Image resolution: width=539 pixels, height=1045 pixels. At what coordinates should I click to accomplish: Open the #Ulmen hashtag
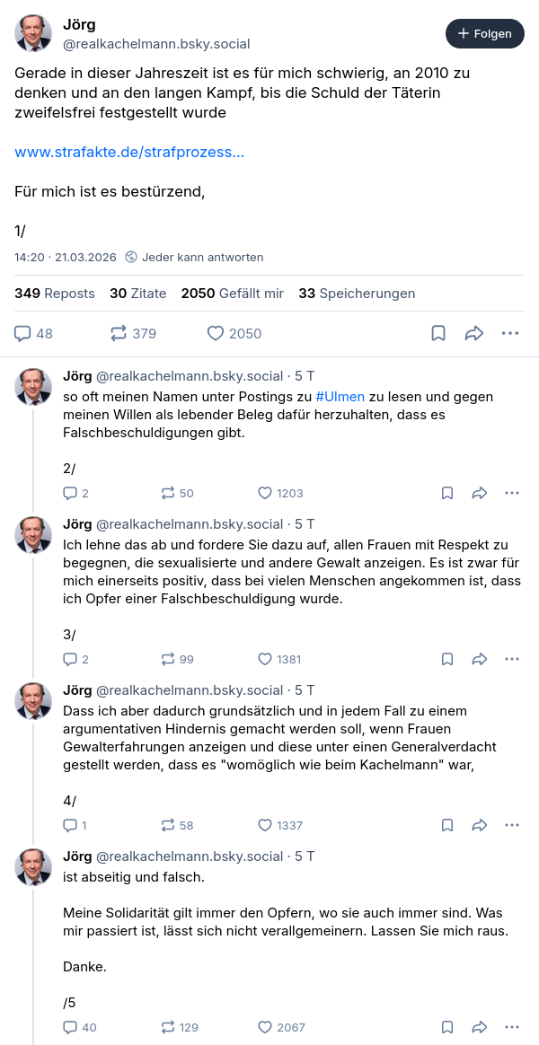coord(340,396)
